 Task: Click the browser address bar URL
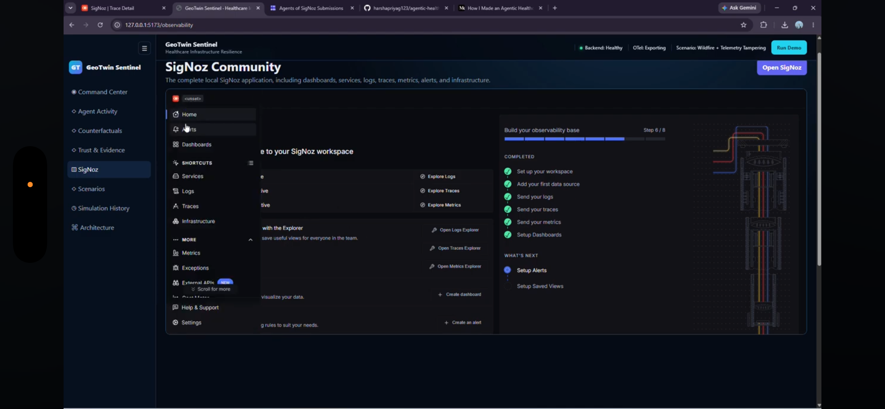(x=159, y=25)
